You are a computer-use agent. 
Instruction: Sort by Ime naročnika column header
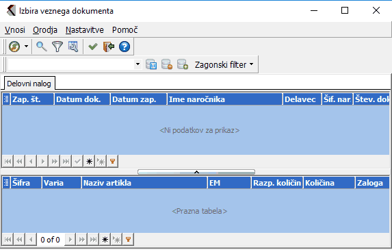coord(225,99)
